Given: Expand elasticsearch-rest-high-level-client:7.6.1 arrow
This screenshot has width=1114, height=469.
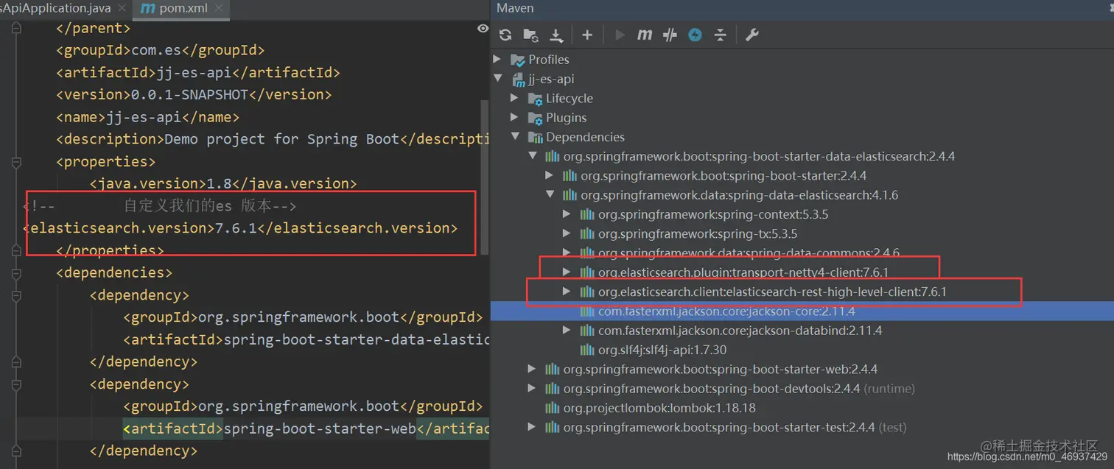Looking at the screenshot, I should point(567,292).
